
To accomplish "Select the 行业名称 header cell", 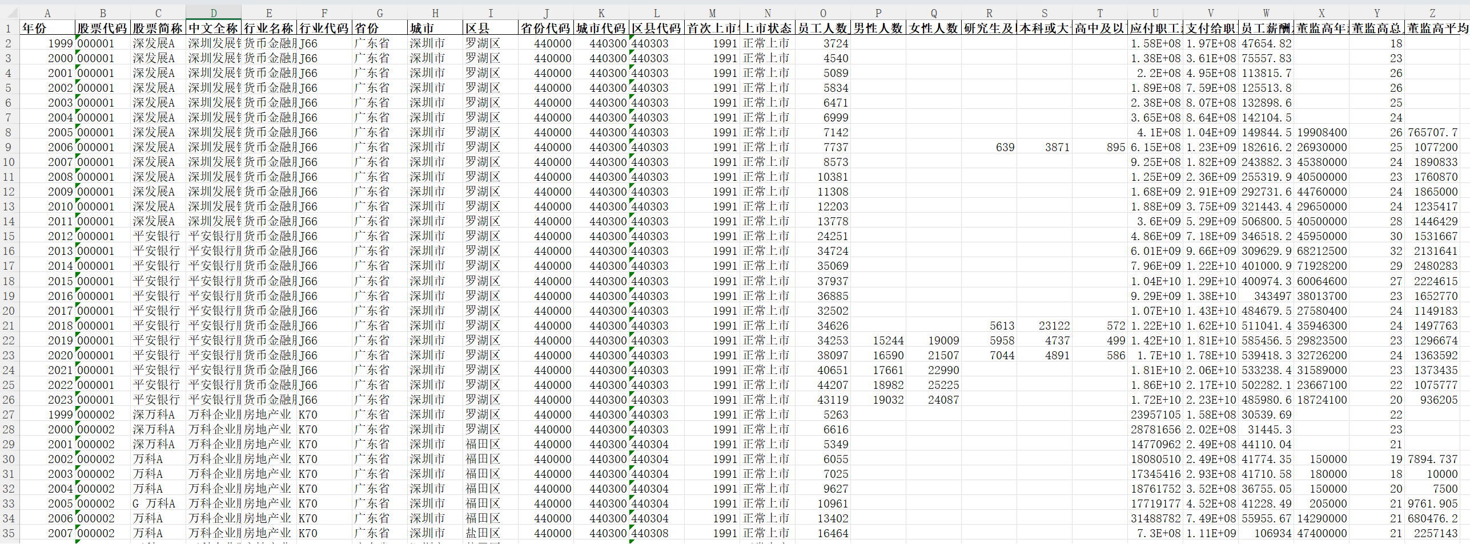I will (x=269, y=28).
